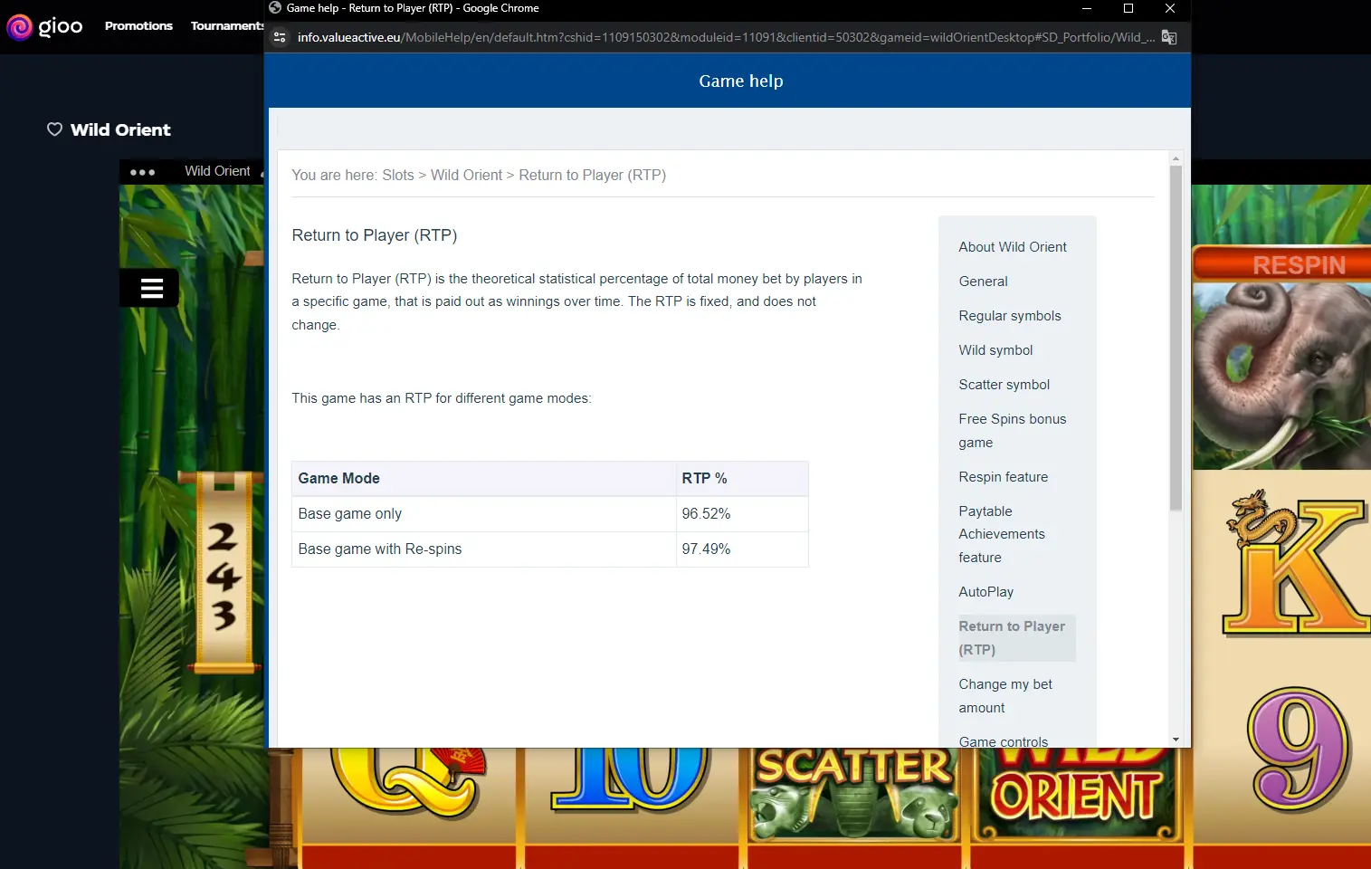Image resolution: width=1371 pixels, height=869 pixels.
Task: Click the Game help header title
Action: coord(741,81)
